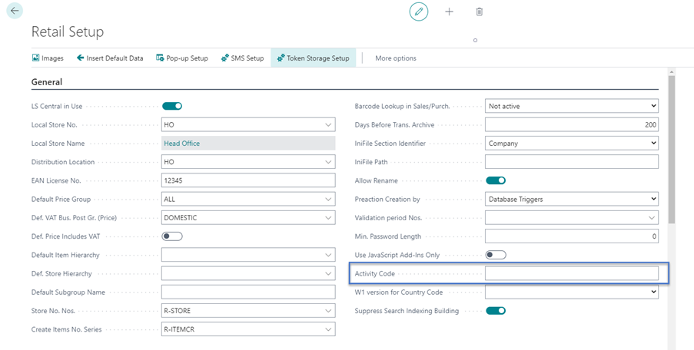The image size is (694, 350).
Task: Toggle the Allow Rename switch
Action: pyautogui.click(x=496, y=180)
